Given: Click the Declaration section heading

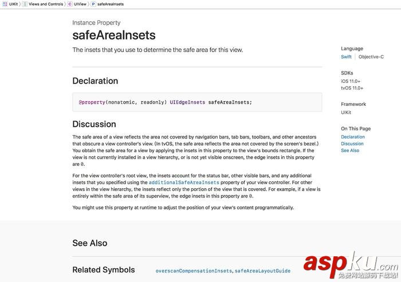Looking at the screenshot, I should [x=95, y=81].
